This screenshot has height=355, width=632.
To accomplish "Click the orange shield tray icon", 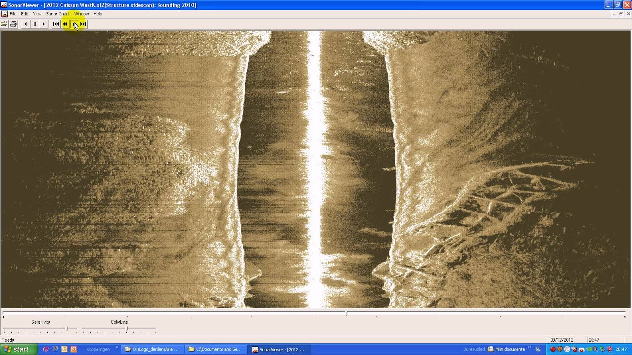I will click(560, 349).
